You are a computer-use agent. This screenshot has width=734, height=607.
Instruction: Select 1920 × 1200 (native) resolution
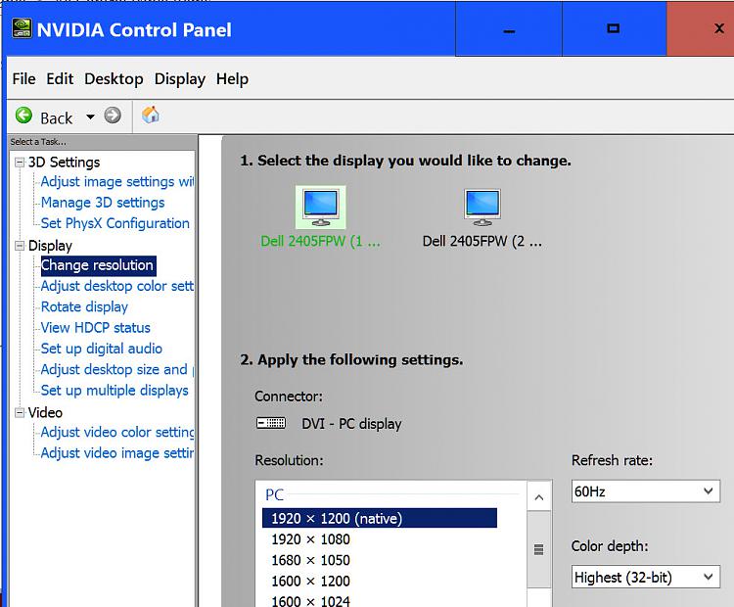coord(379,518)
